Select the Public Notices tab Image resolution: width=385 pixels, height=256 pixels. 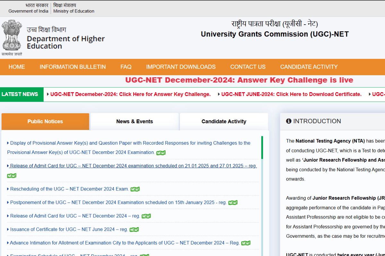(x=45, y=121)
